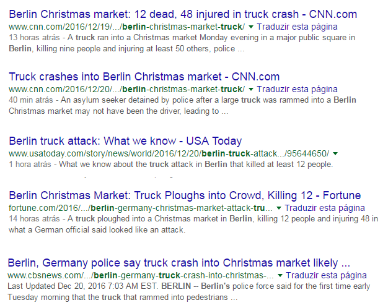Click 'Traduzir esta página' for CBS News result
The height and width of the screenshot is (308, 388).
[326, 275]
